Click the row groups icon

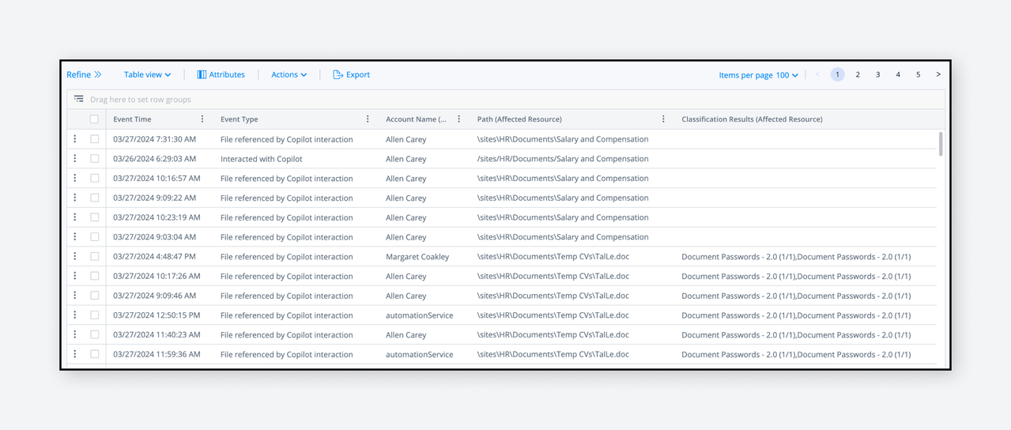[x=79, y=100]
